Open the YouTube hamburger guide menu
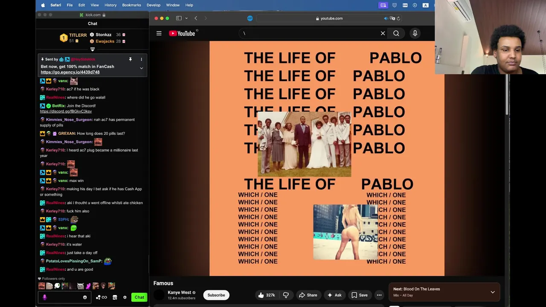The width and height of the screenshot is (546, 307). (x=159, y=33)
